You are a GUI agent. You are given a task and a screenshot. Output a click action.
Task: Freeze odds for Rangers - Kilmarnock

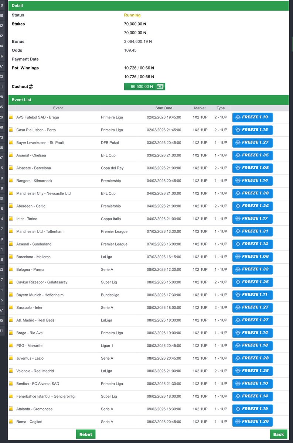(x=252, y=181)
